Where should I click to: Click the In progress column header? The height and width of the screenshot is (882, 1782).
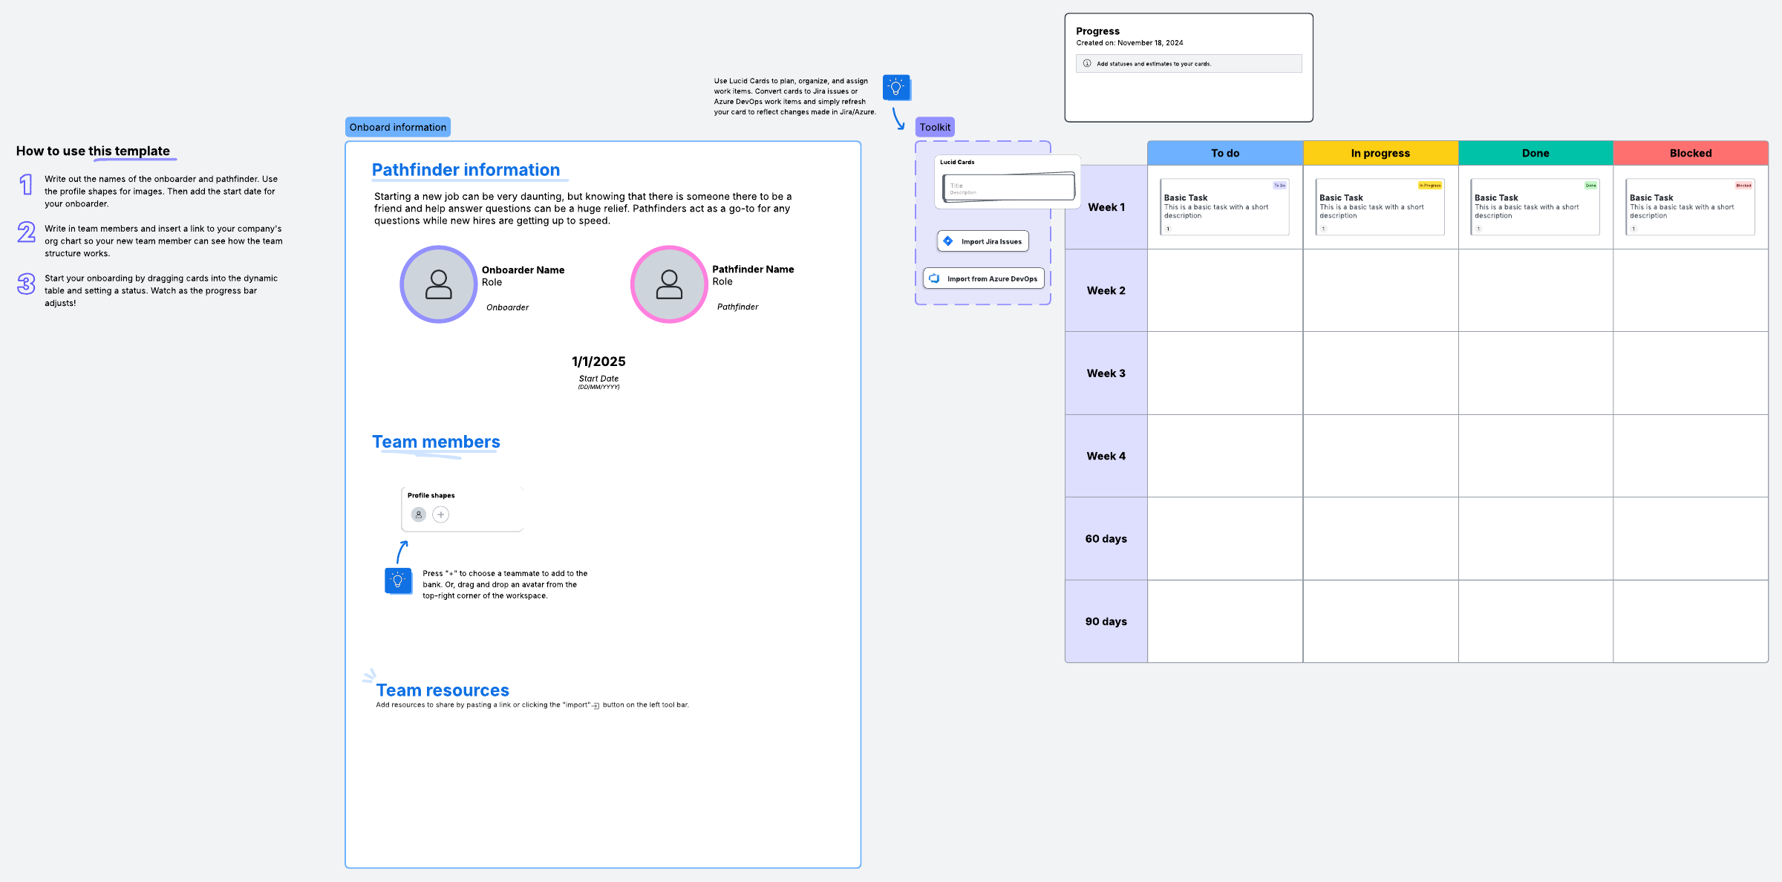pos(1380,153)
